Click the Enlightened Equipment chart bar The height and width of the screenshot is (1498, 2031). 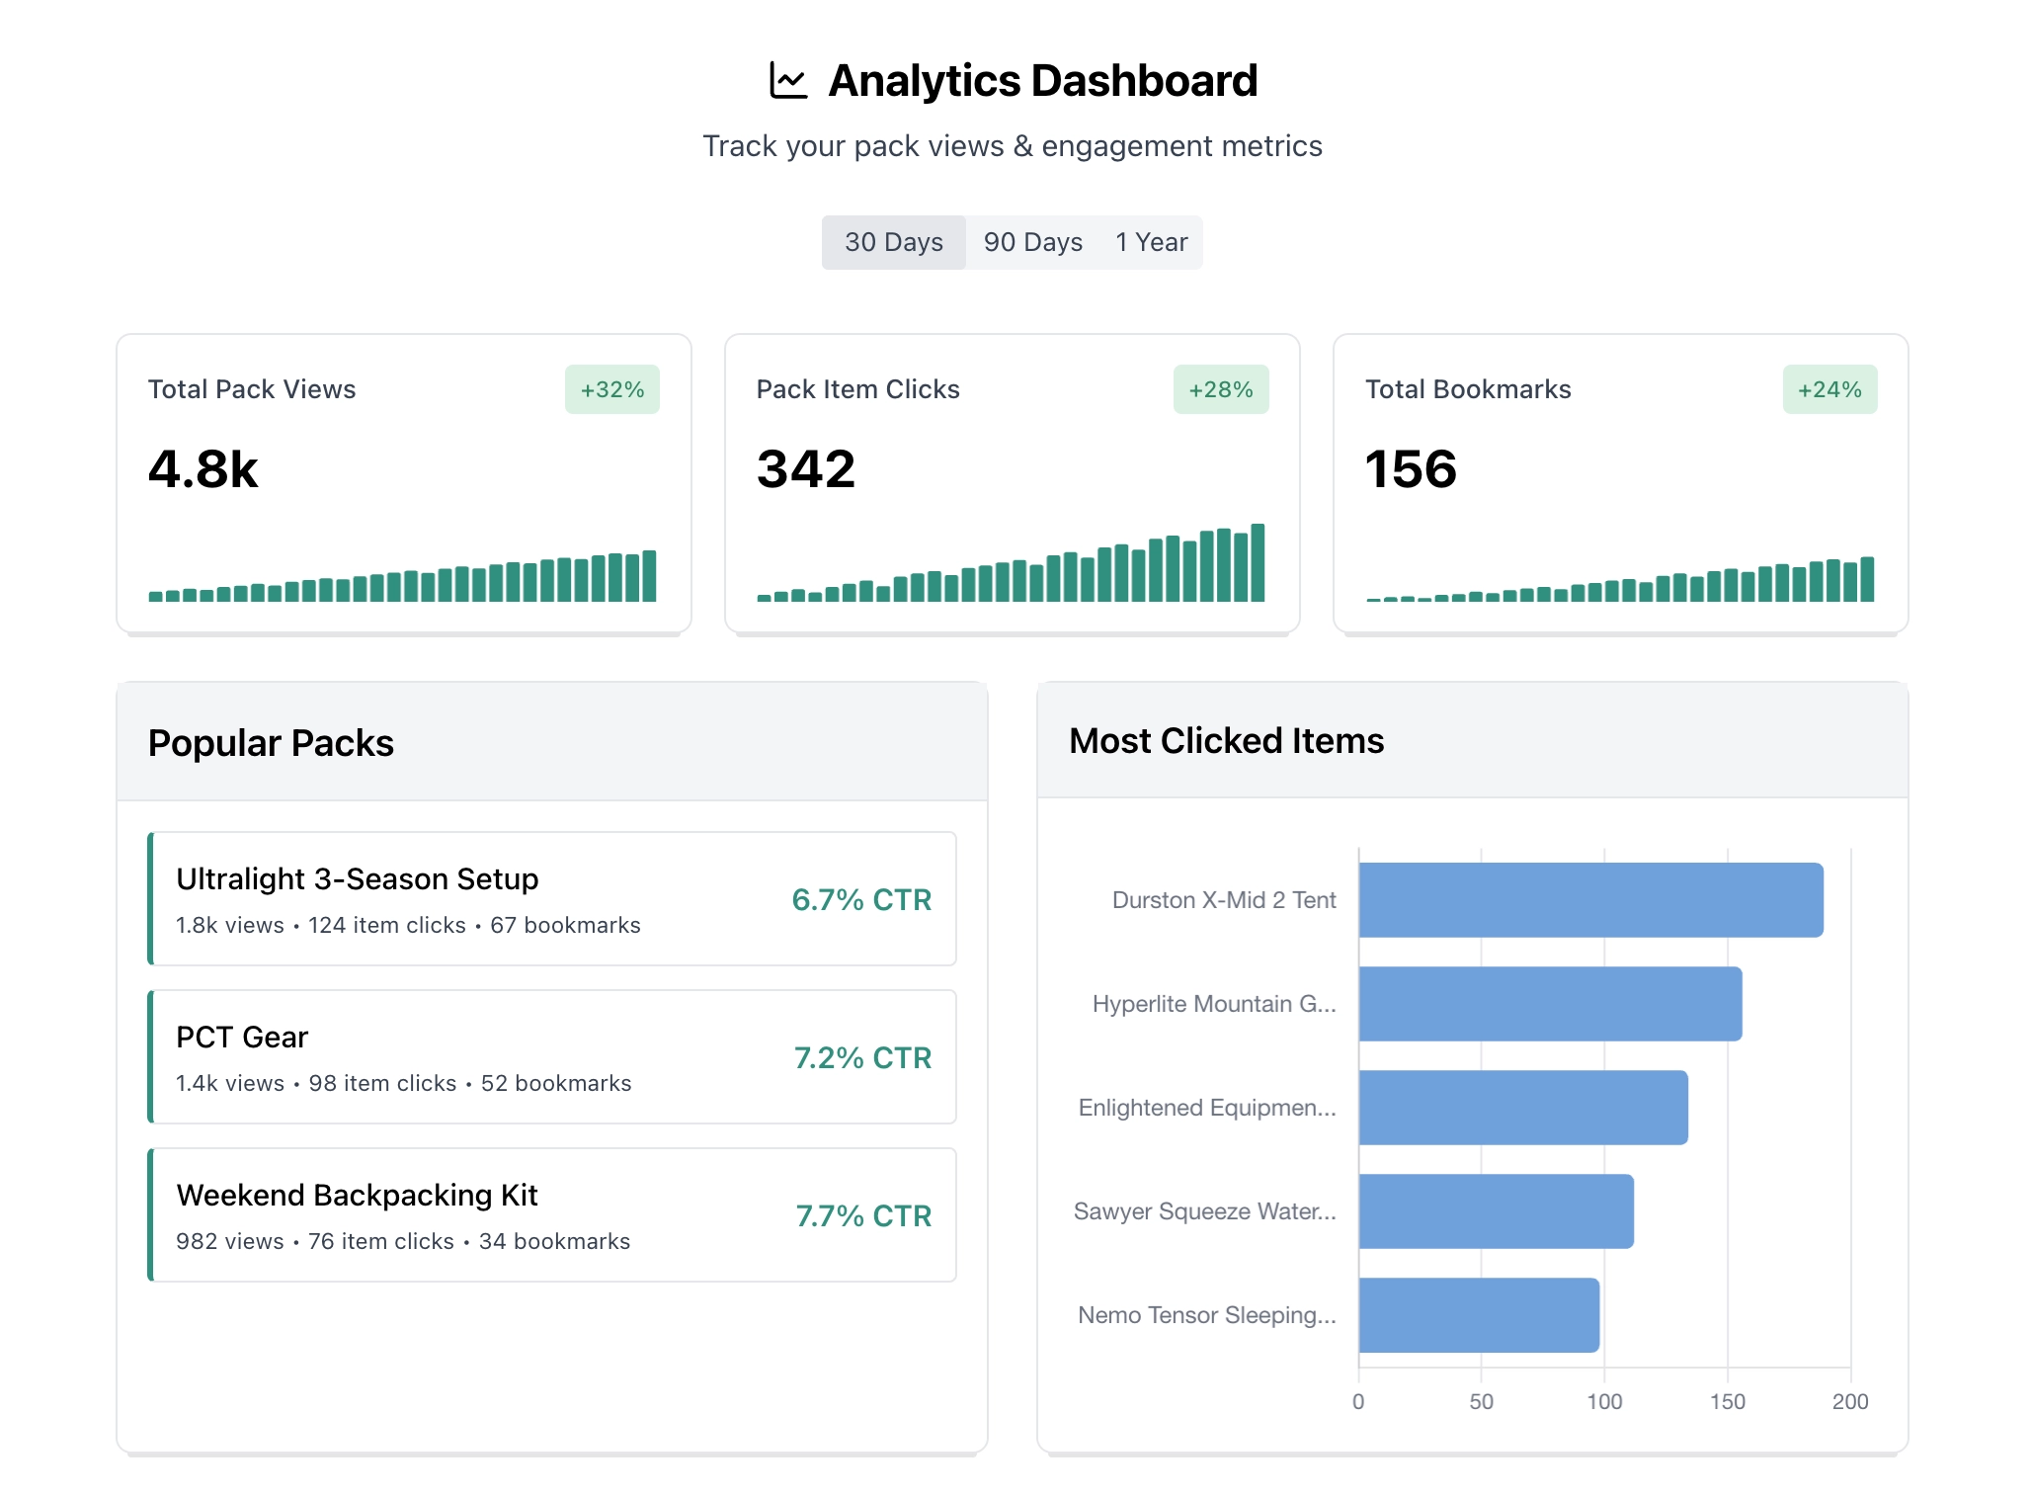(1522, 1107)
